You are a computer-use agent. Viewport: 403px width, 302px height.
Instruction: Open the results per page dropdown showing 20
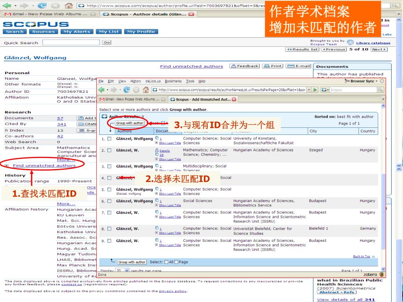tap(127, 271)
